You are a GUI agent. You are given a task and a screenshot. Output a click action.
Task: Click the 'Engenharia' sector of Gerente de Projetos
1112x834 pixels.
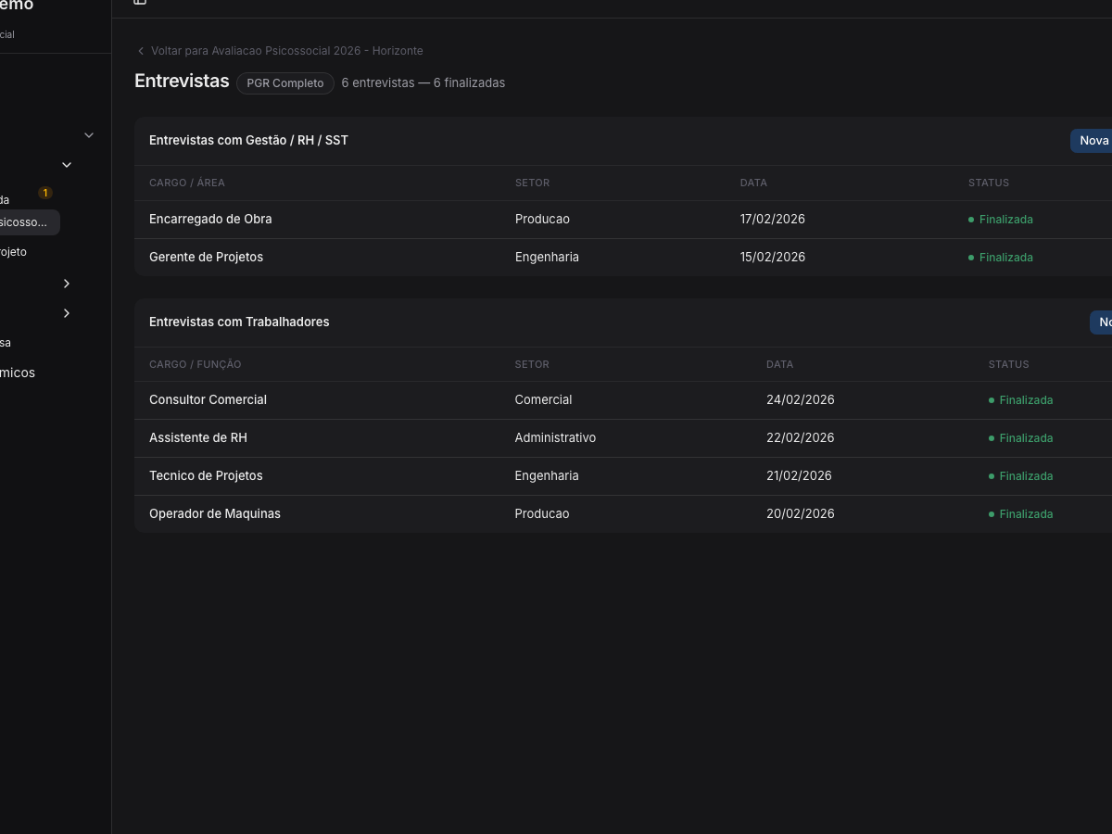coord(547,258)
